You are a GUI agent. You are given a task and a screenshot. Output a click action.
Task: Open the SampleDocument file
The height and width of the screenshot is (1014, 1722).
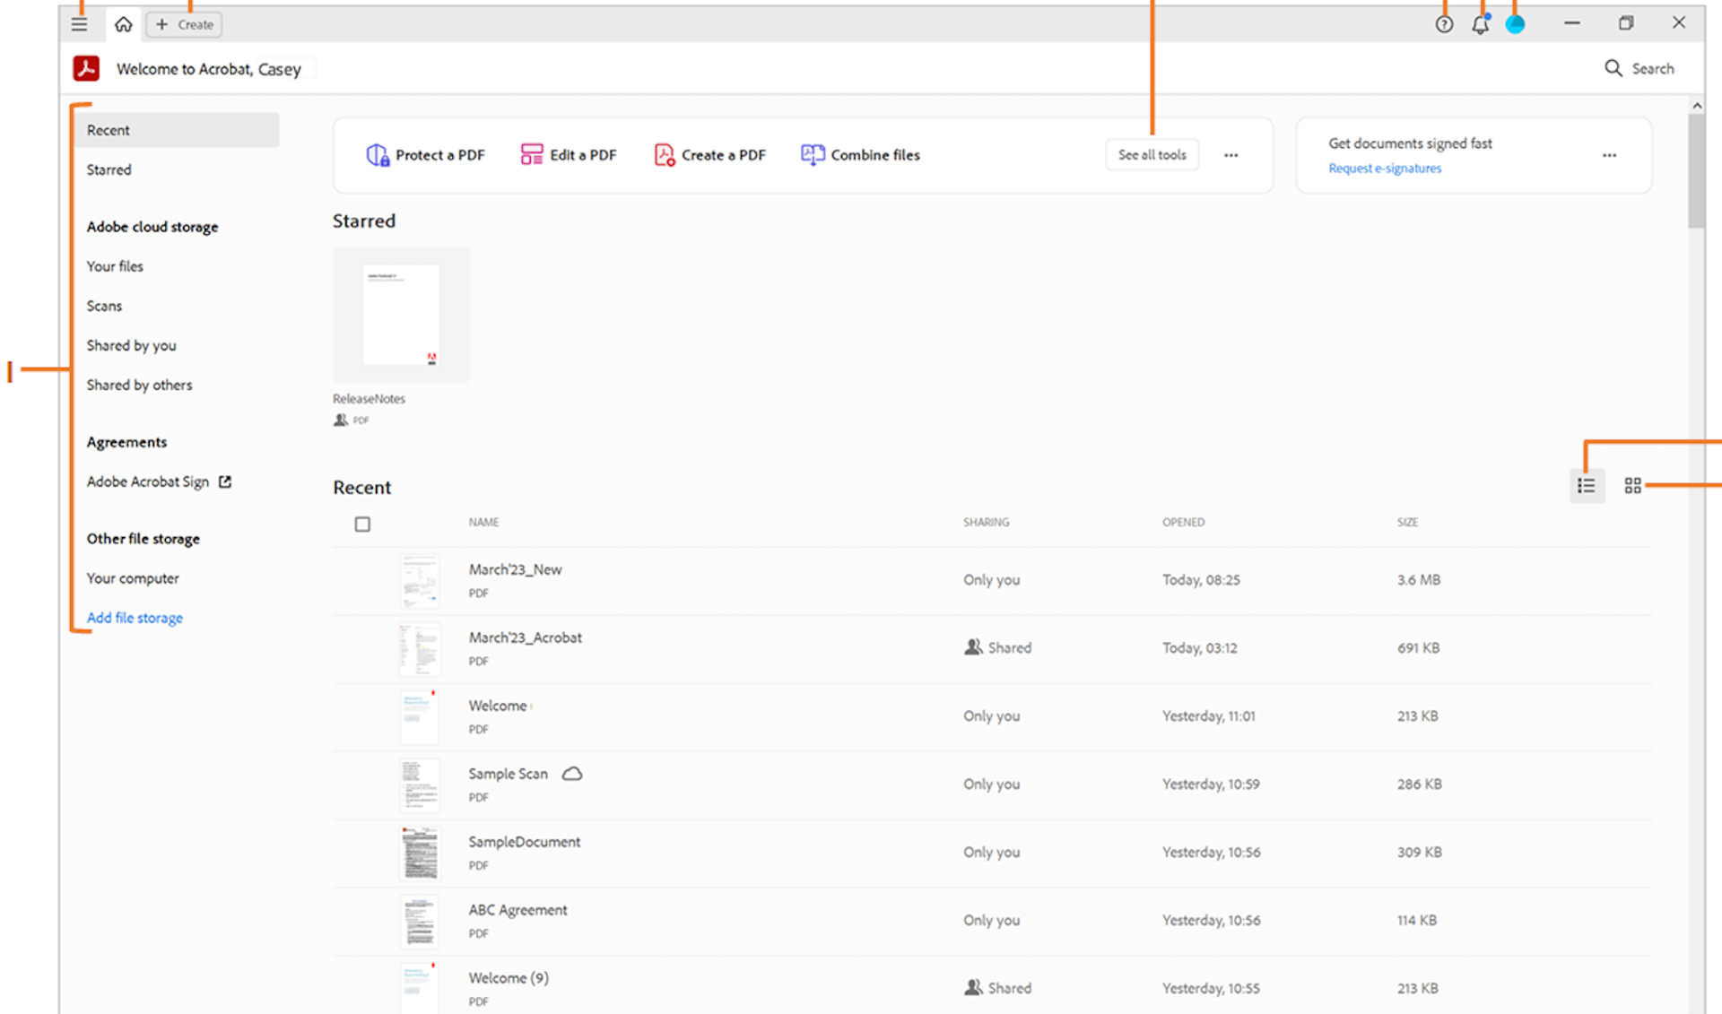click(524, 842)
